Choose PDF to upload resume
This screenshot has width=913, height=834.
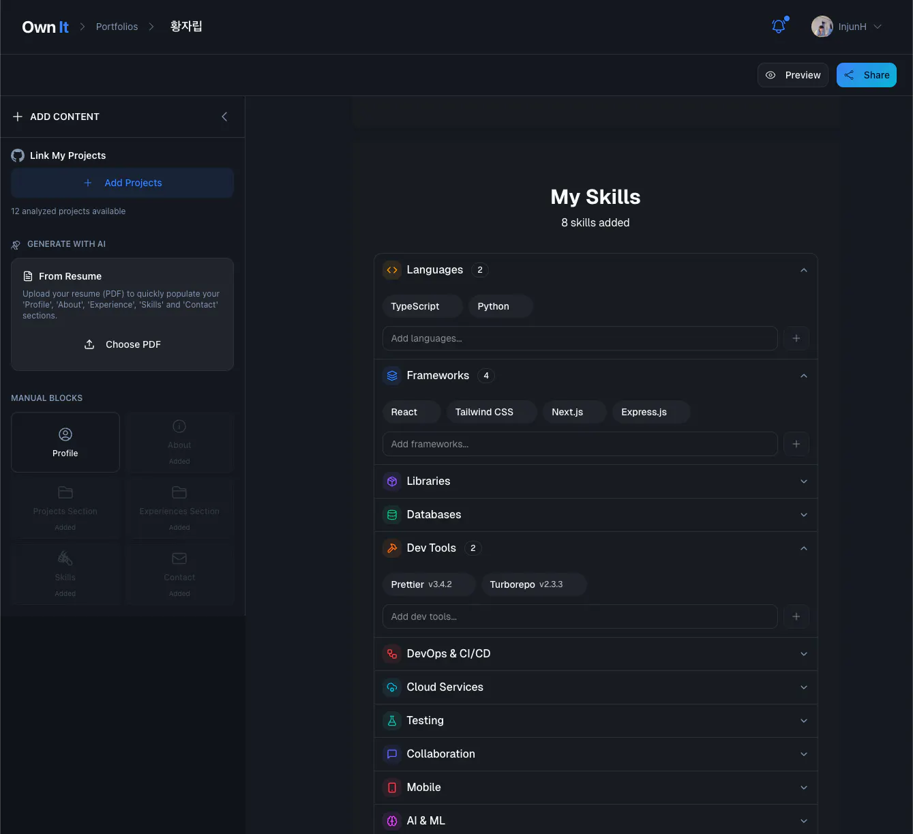(x=123, y=344)
